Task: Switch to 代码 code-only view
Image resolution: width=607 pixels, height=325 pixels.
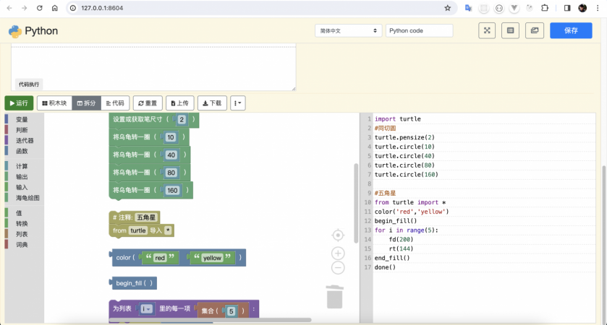Action: [x=114, y=103]
